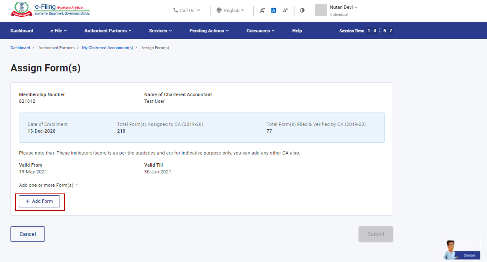Toggle the dark contrast mode icon
This screenshot has height=262, width=487.
[302, 10]
